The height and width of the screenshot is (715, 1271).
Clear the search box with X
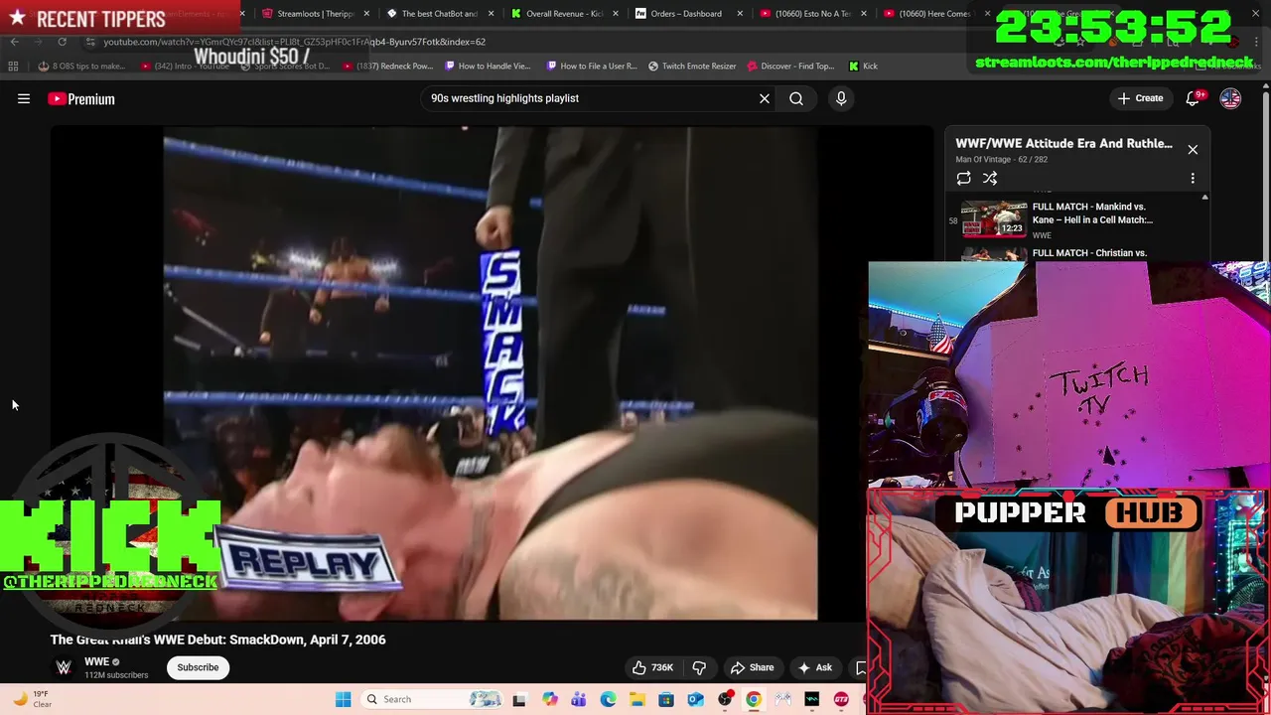(x=765, y=98)
